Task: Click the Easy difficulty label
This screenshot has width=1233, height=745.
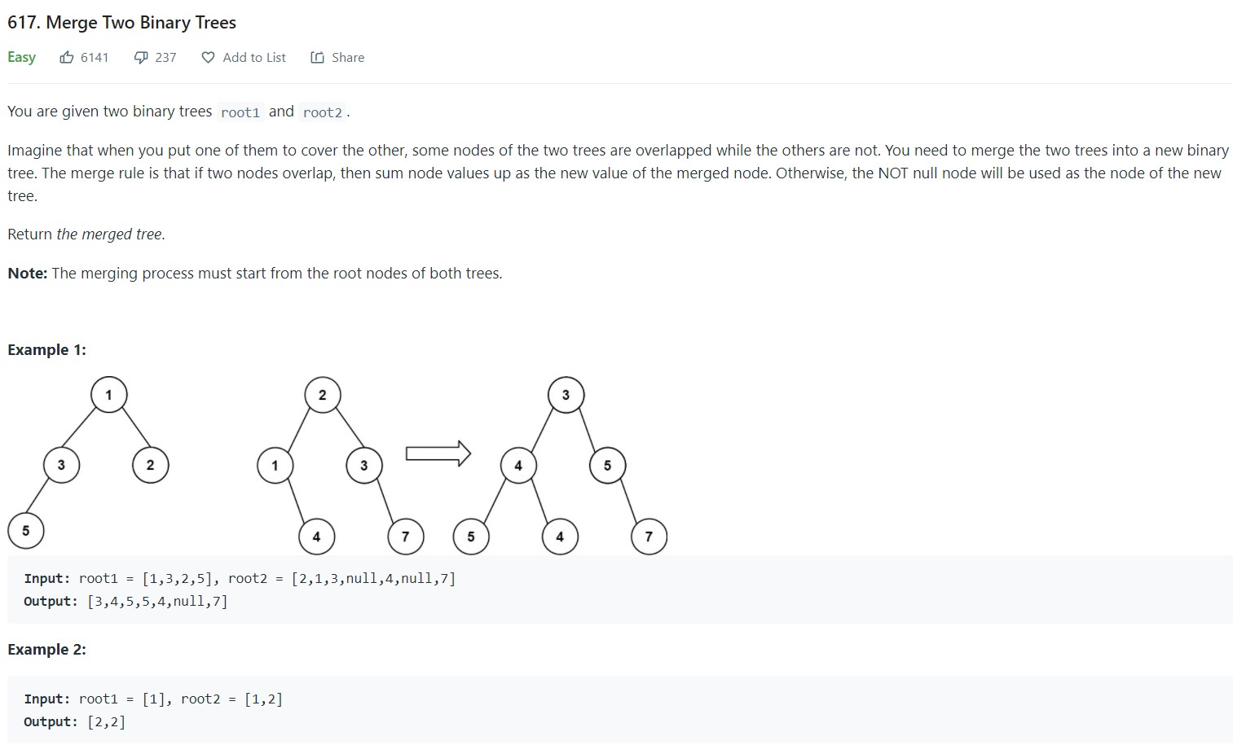Action: pyautogui.click(x=22, y=57)
